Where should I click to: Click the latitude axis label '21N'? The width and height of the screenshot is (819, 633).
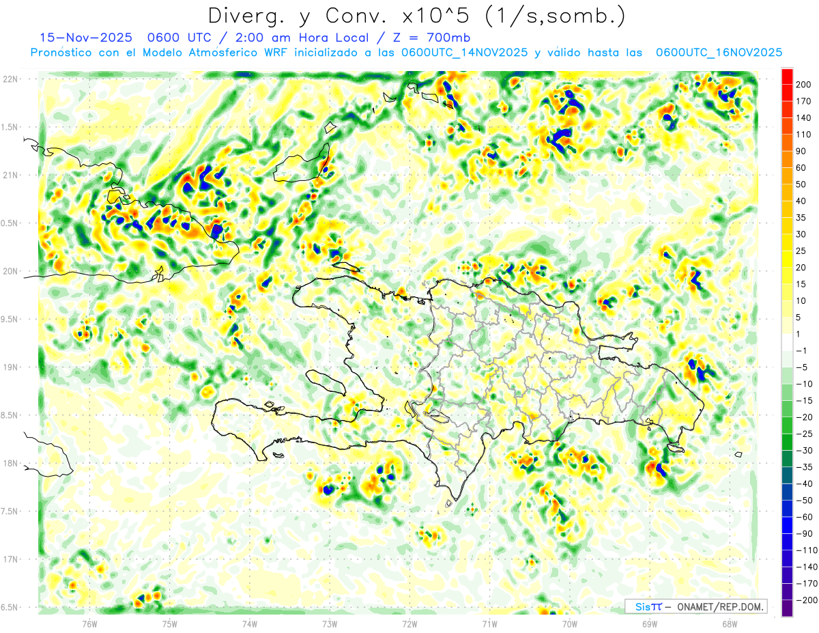[10, 175]
